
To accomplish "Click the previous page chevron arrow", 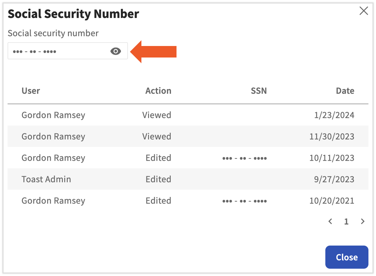I will (x=330, y=221).
